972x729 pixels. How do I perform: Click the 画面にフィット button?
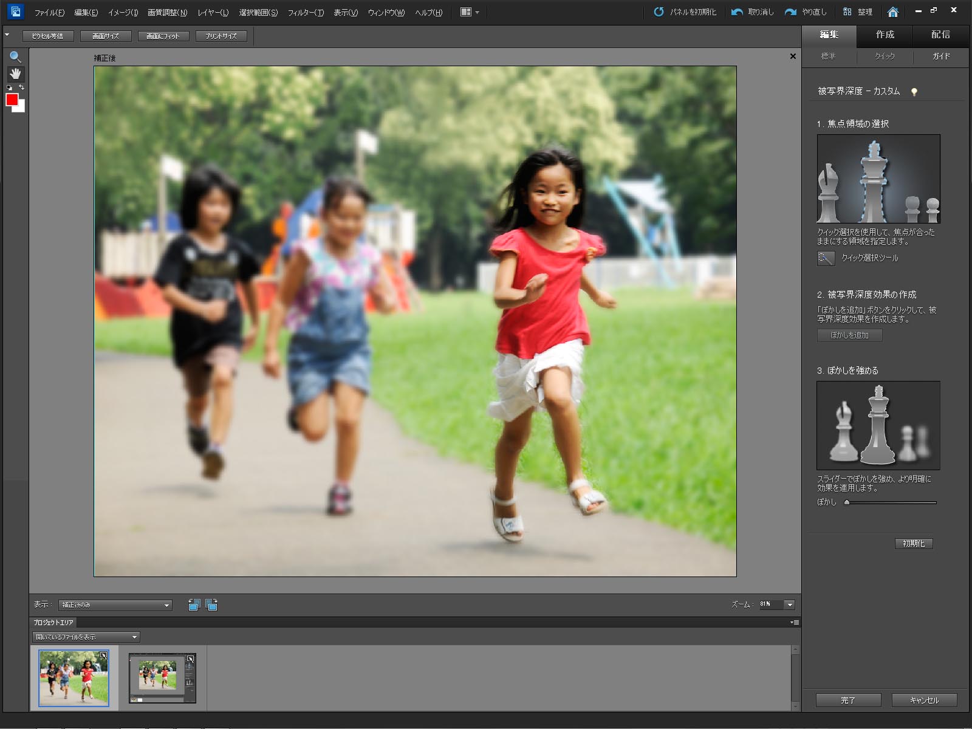[163, 36]
